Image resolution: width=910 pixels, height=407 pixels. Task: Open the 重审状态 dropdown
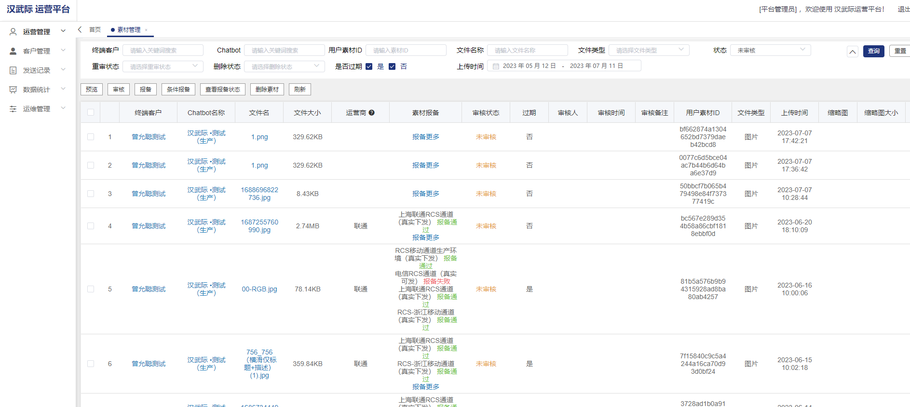click(x=163, y=66)
